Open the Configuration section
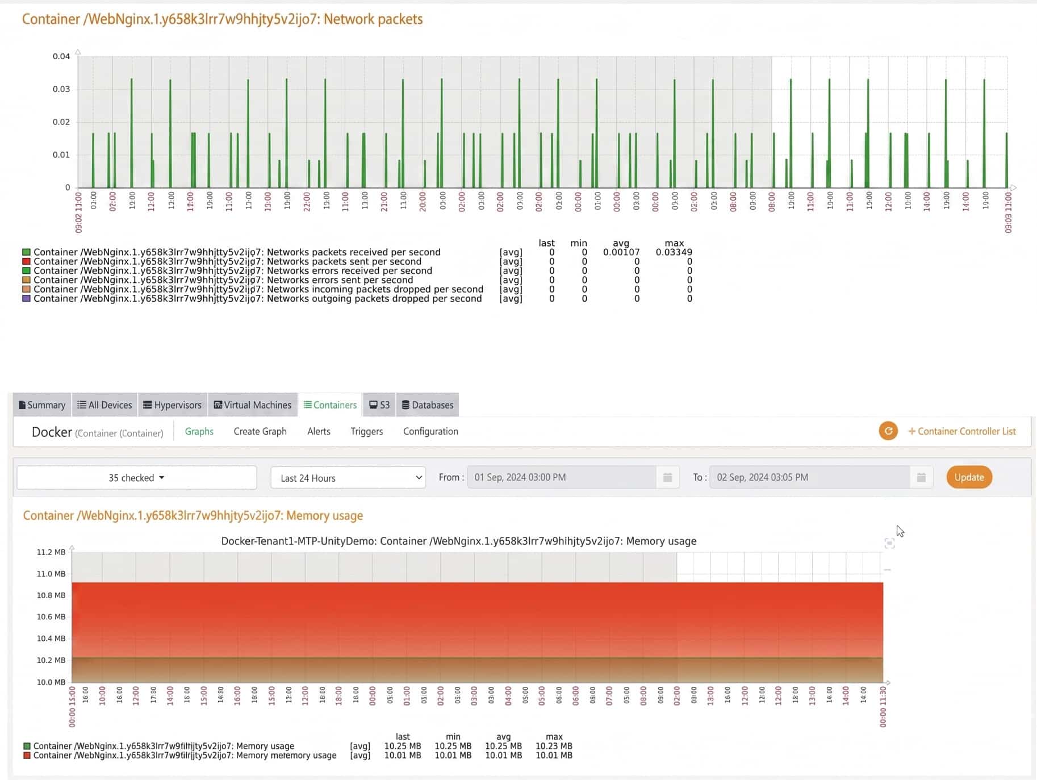The width and height of the screenshot is (1037, 780). pos(430,431)
